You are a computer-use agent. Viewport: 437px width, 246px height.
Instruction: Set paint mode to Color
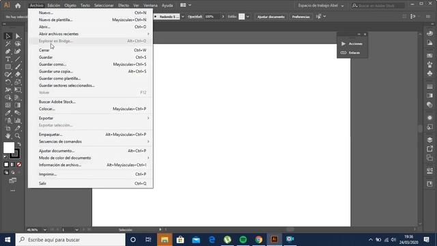pos(6,165)
